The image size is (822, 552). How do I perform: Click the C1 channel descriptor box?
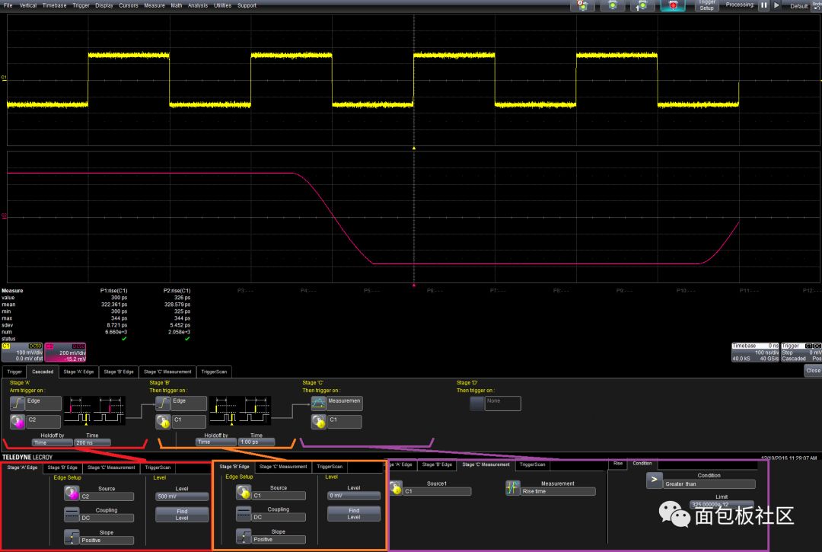[x=21, y=352]
